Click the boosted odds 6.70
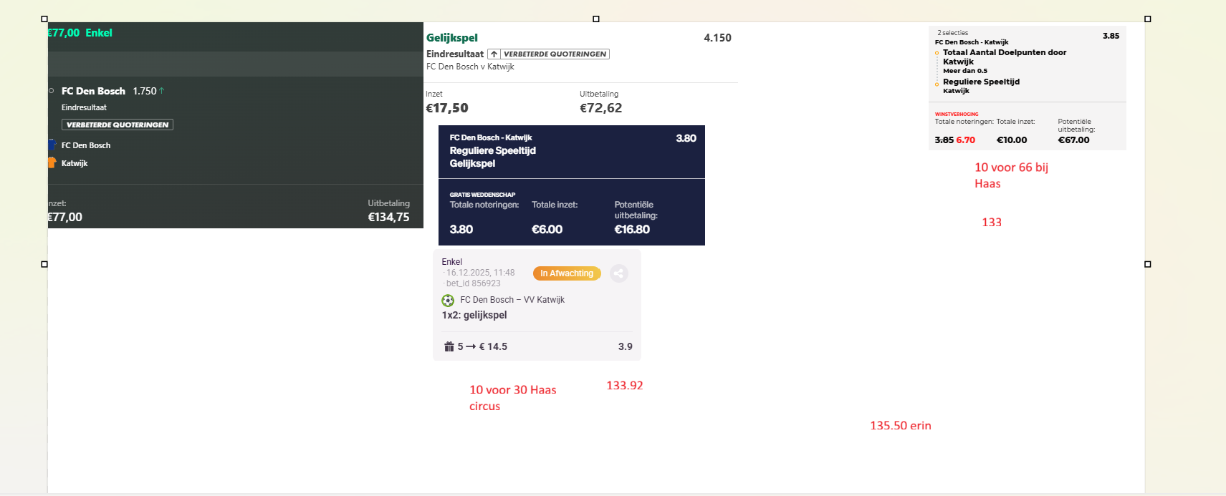Screen dimensions: 1226x496 pos(965,140)
